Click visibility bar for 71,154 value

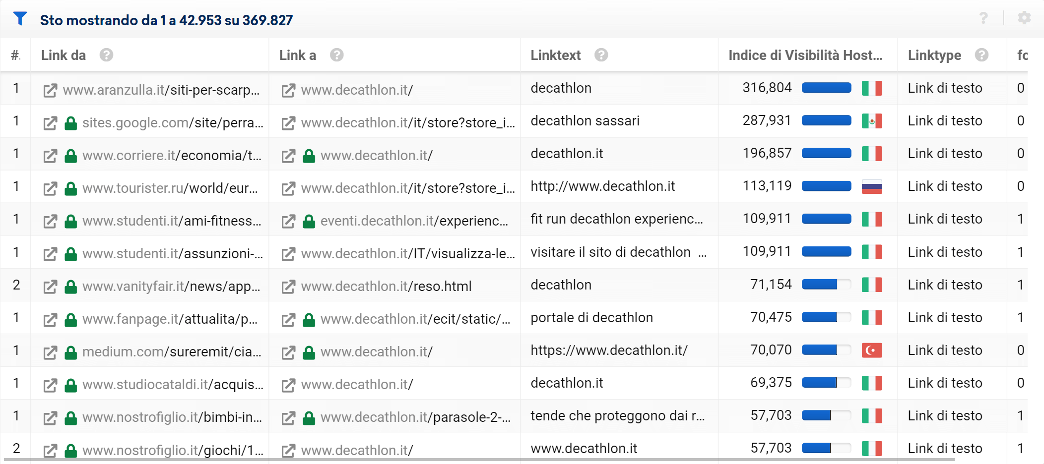tap(826, 285)
